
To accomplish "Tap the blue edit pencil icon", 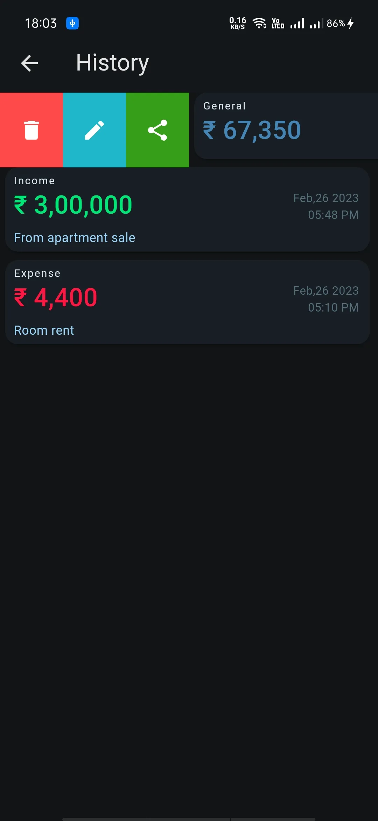I will tap(94, 130).
